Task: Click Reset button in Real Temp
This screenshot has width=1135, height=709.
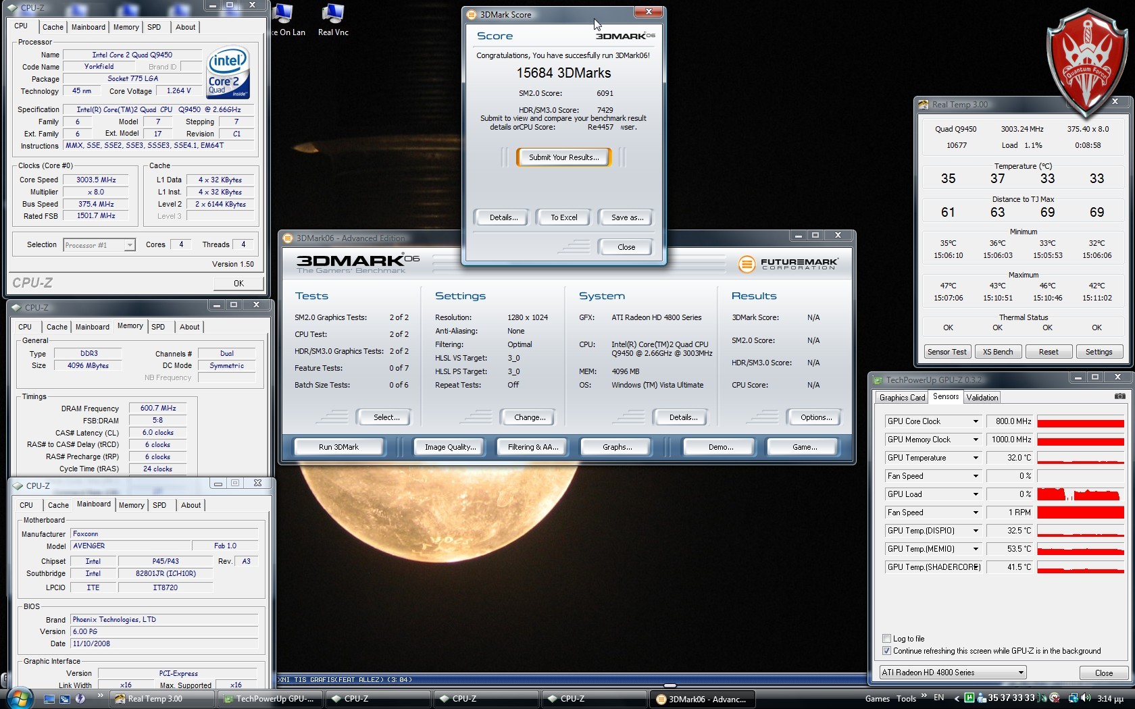Action: coord(1049,352)
